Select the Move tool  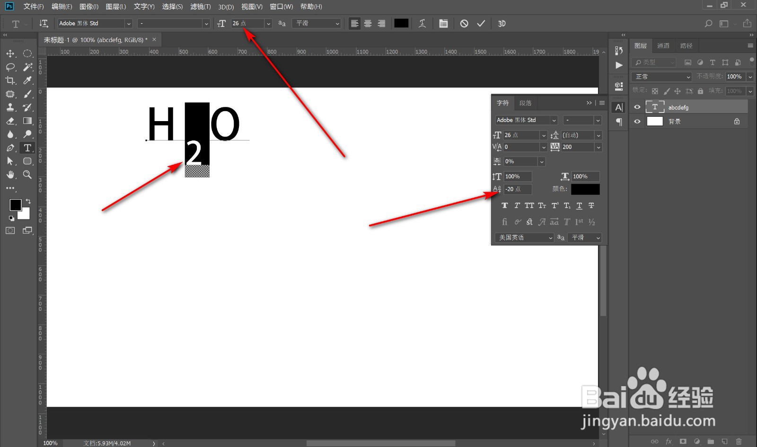pyautogui.click(x=10, y=53)
